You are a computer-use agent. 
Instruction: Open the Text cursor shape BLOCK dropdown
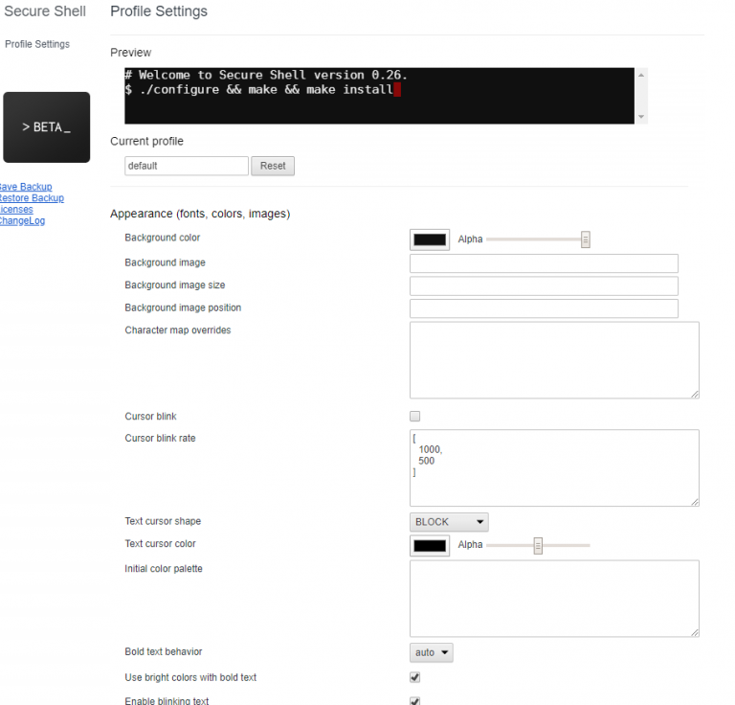click(449, 522)
